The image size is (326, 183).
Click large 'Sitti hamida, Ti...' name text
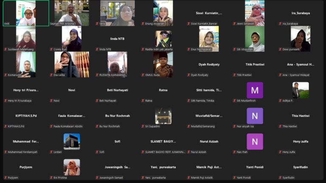coord(209,90)
